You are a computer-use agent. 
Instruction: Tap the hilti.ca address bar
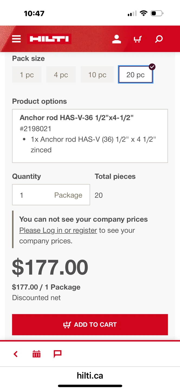tap(90, 376)
